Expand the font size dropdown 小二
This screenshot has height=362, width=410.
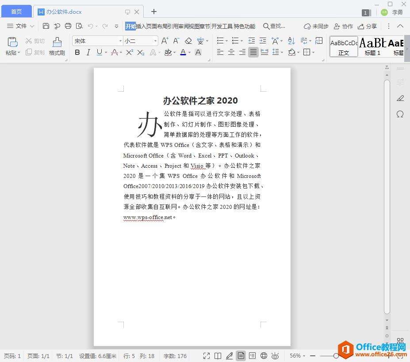(x=155, y=41)
